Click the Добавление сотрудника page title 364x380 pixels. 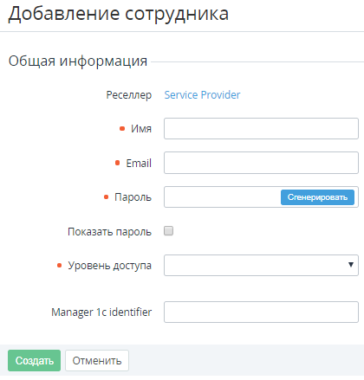point(119,14)
